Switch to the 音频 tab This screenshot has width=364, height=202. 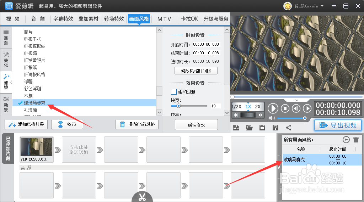(x=38, y=19)
